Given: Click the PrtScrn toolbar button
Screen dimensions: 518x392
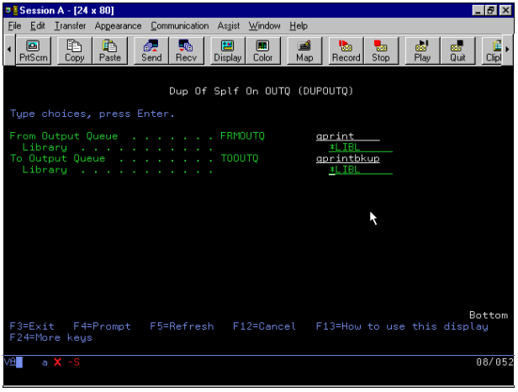Looking at the screenshot, I should (33, 50).
